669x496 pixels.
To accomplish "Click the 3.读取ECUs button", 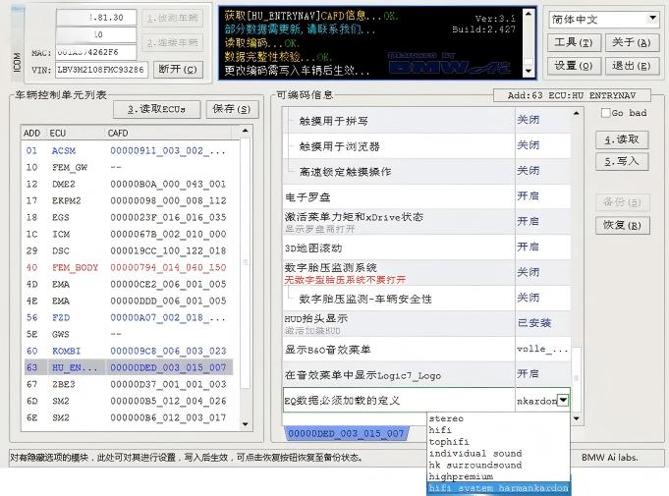I will coord(157,109).
